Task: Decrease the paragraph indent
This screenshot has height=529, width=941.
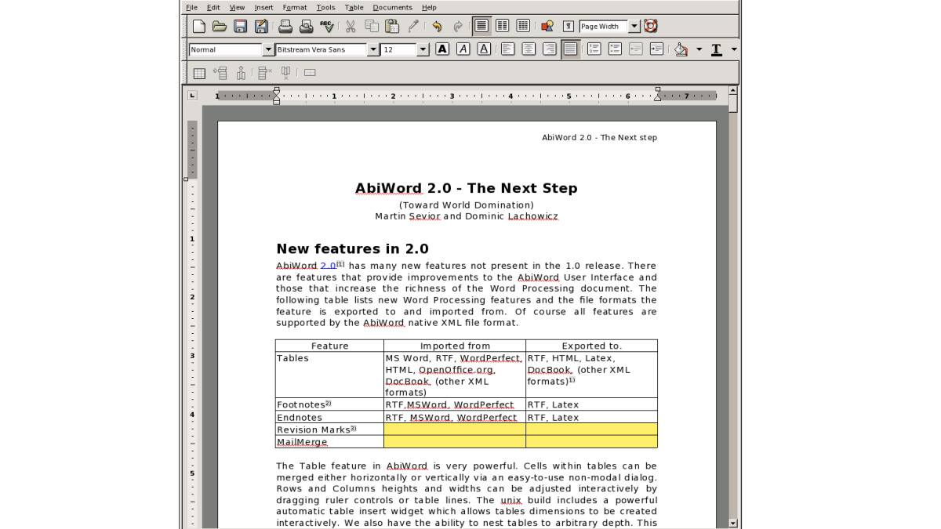Action: point(636,49)
